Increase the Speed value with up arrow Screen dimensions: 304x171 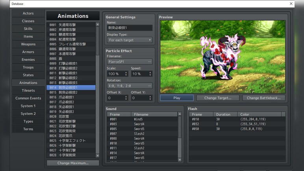(150, 73)
